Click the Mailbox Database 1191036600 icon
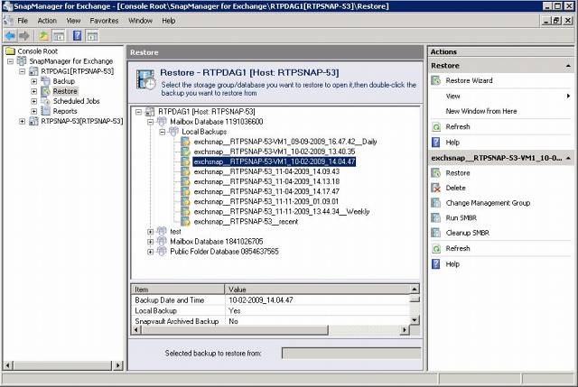 point(162,121)
